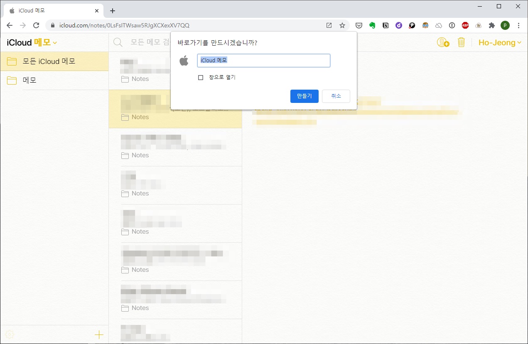This screenshot has height=344, width=528.
Task: Click the install/open-in-app icon in the address bar
Action: point(329,25)
